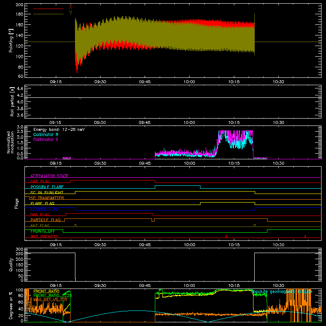This screenshot has width=326, height=326.
Task: Click the '200' tick on Pointing axis
Action: (x=19, y=4)
